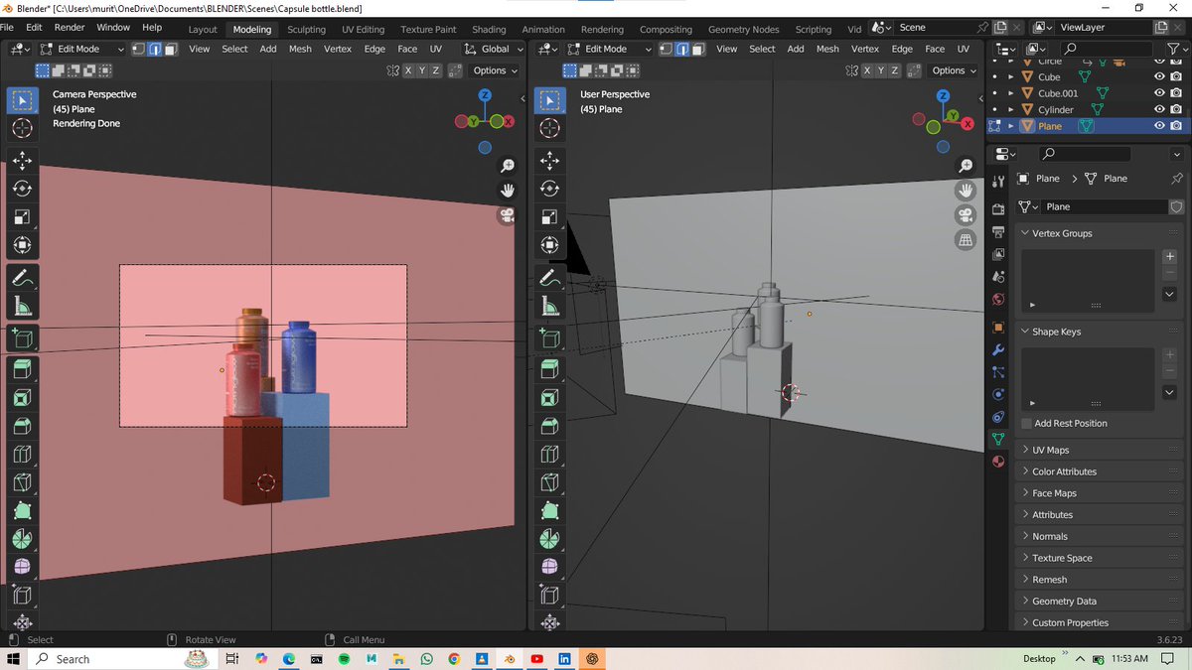
Task: Select Cylinder object in outliner
Action: 1056,109
